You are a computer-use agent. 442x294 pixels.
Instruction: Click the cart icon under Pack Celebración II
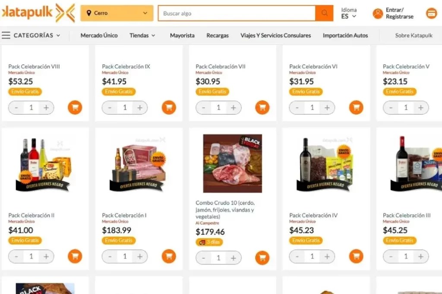click(75, 256)
